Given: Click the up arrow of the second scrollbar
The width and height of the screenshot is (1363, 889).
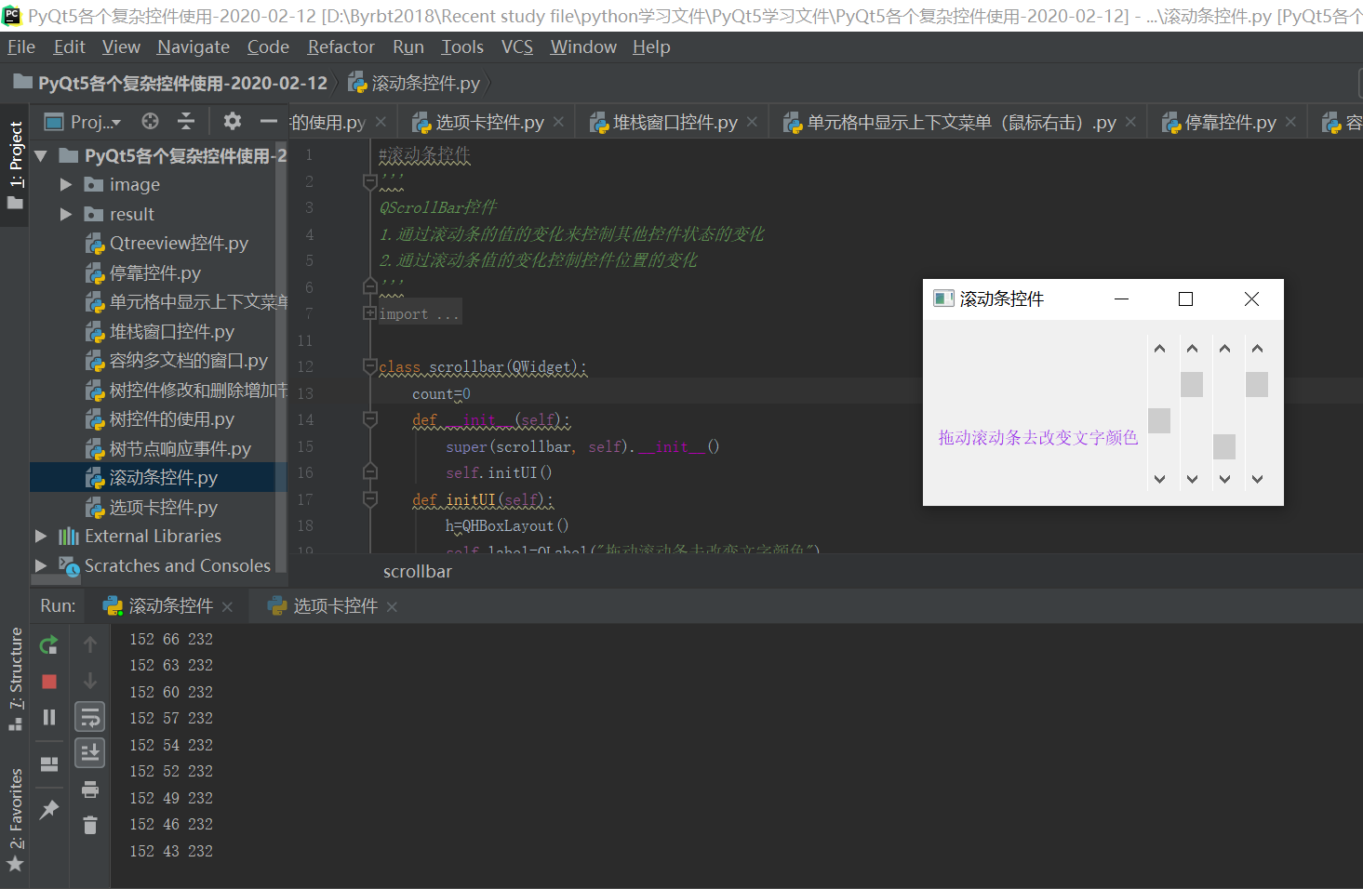Looking at the screenshot, I should (1192, 349).
